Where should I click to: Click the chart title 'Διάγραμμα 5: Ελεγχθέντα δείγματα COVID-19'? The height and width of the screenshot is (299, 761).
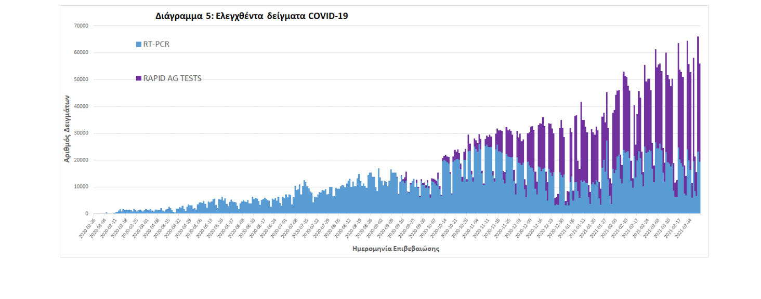pos(252,16)
